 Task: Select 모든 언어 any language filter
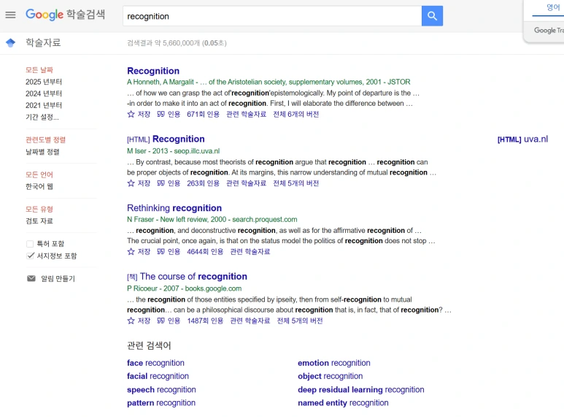39,175
